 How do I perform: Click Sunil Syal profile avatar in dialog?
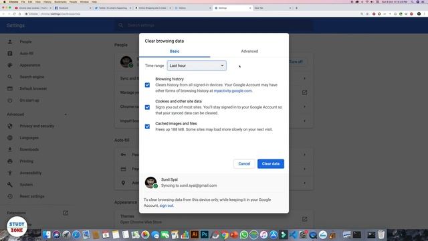click(151, 183)
